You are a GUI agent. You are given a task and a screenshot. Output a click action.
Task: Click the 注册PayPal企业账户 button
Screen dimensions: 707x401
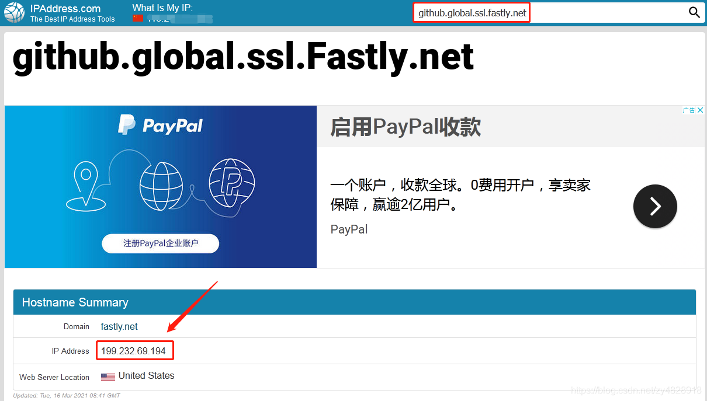(x=161, y=243)
